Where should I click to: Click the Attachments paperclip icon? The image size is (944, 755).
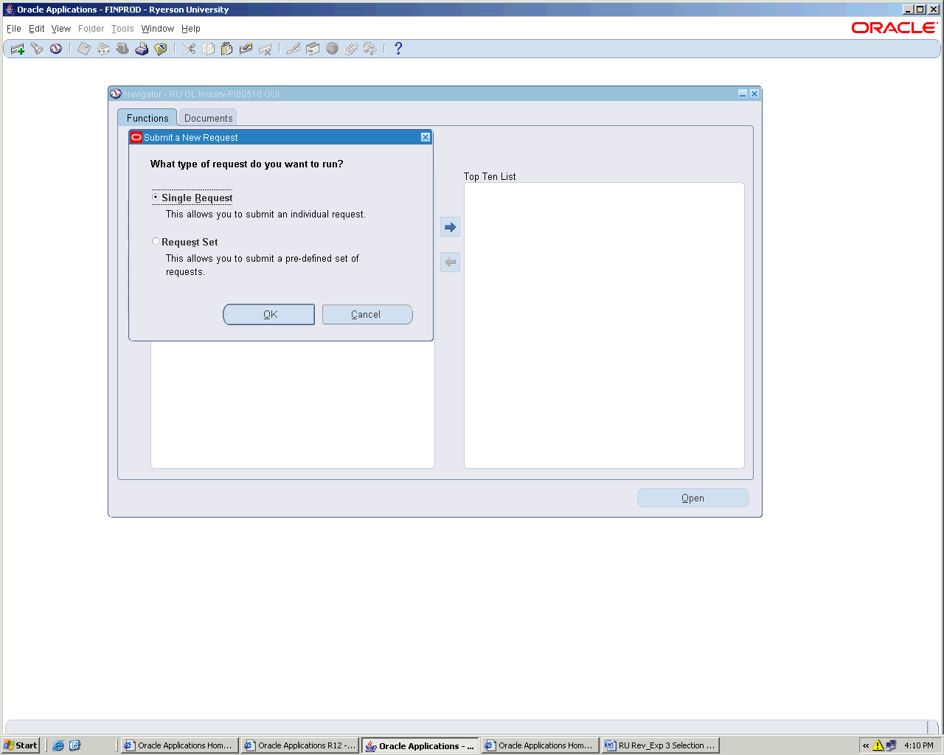click(x=351, y=49)
